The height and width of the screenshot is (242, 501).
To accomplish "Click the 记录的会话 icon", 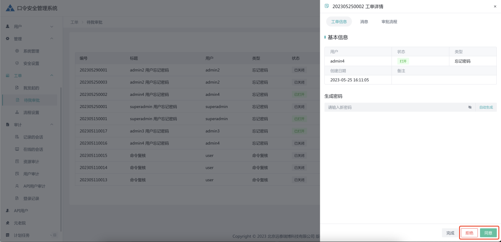I will [x=17, y=137].
